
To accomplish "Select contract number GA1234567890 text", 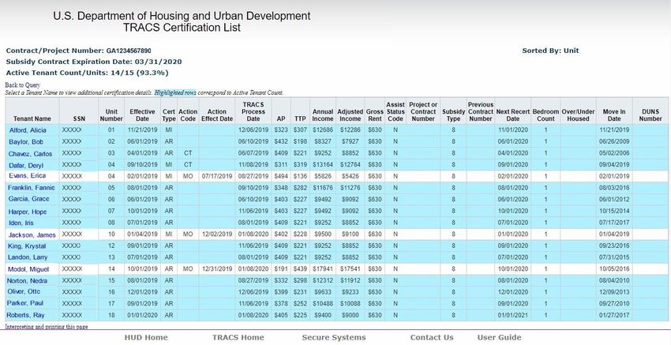I will point(129,51).
